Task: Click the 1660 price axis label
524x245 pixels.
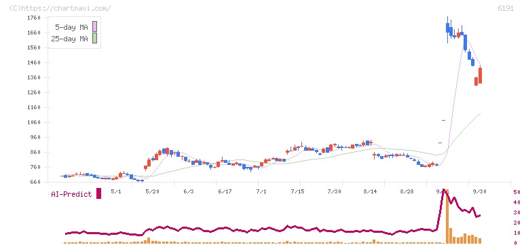Action: tap(35, 33)
